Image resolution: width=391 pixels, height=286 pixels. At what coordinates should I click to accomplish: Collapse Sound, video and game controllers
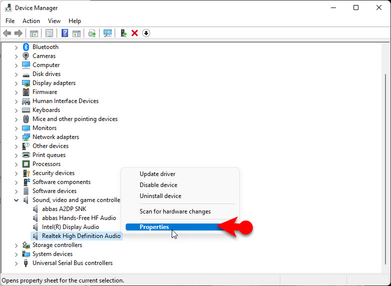16,200
